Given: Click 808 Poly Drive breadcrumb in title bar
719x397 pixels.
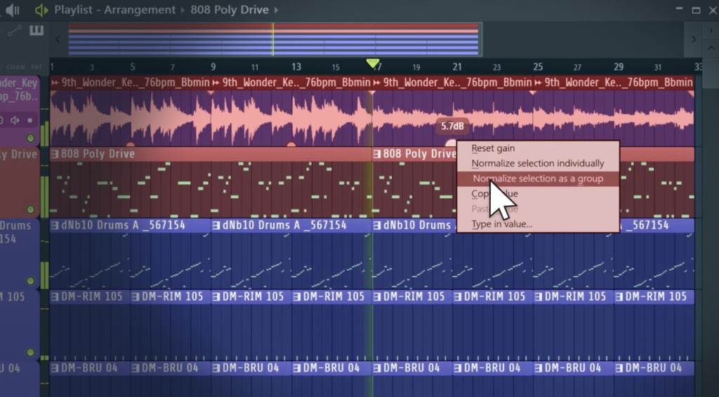Looking at the screenshot, I should [x=230, y=10].
